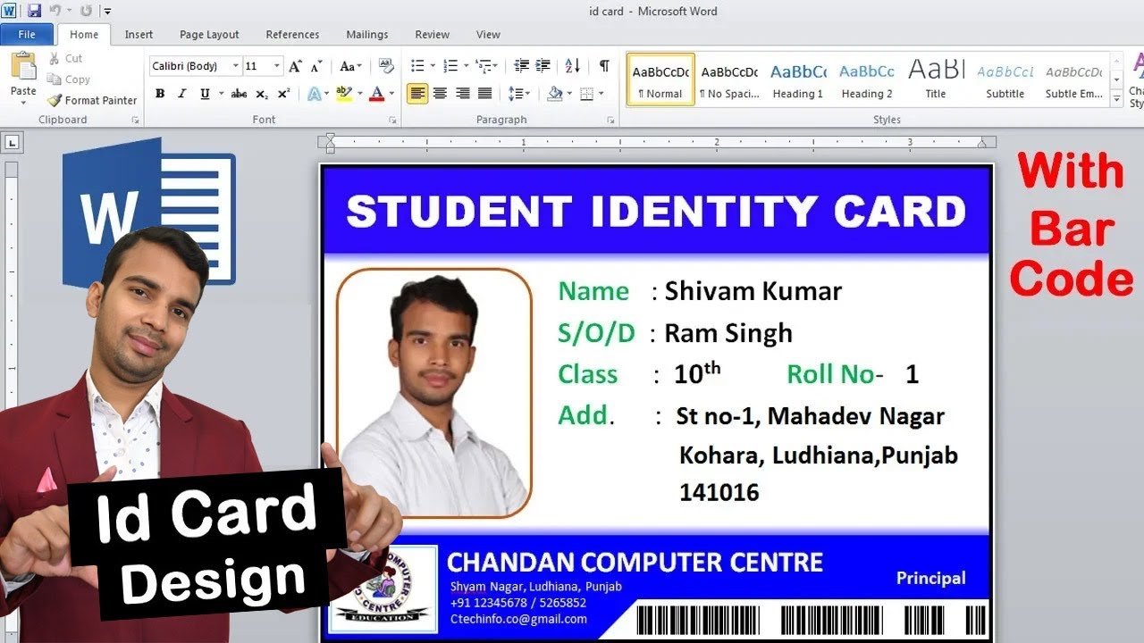Image resolution: width=1144 pixels, height=643 pixels.
Task: Justify the paragraph text
Action: click(484, 93)
